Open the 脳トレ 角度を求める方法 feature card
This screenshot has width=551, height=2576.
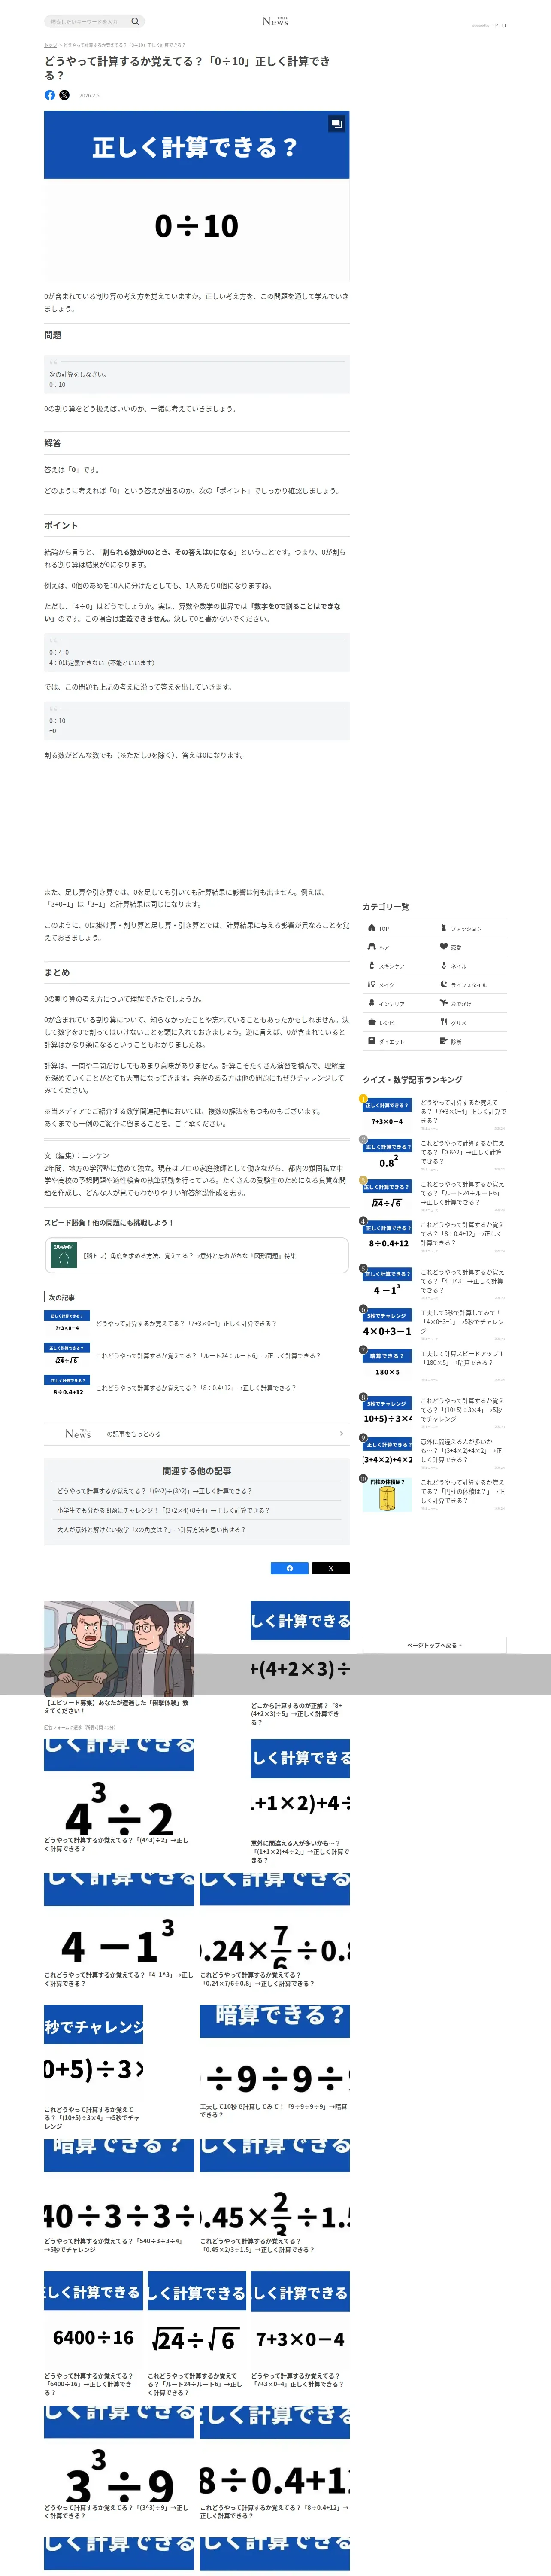196,1255
